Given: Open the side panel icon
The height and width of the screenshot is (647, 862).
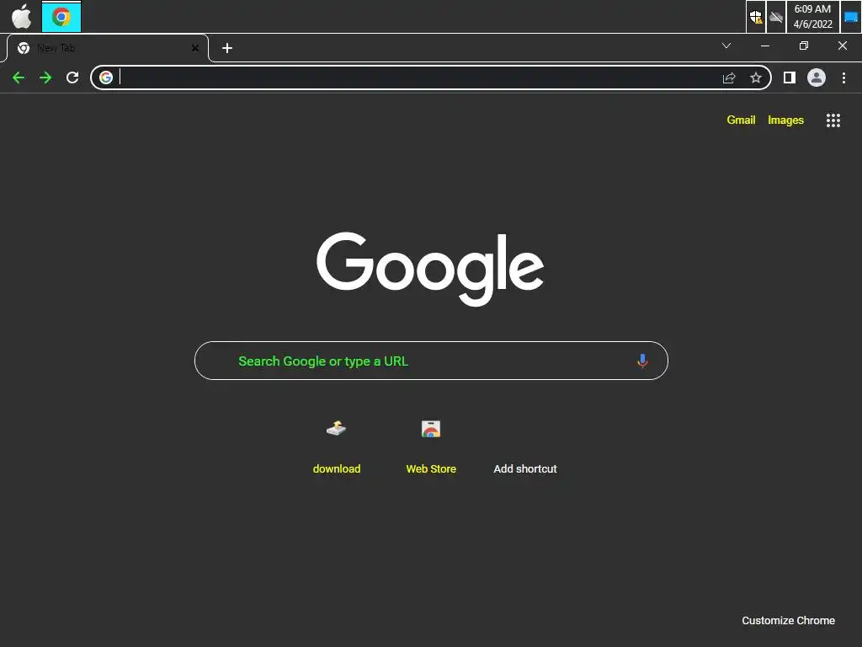Looking at the screenshot, I should coord(790,78).
